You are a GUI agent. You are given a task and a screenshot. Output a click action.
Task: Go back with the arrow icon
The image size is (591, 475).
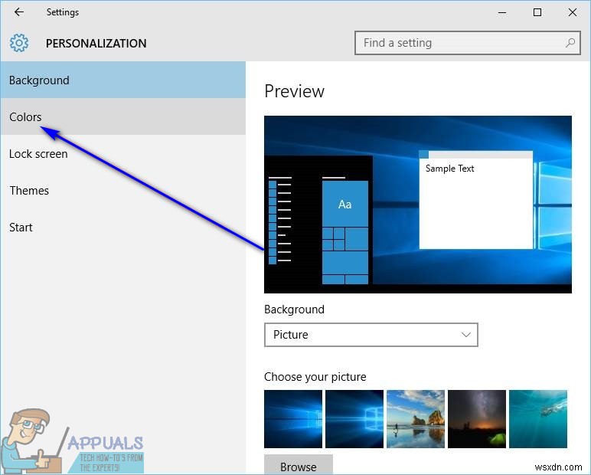click(x=19, y=12)
